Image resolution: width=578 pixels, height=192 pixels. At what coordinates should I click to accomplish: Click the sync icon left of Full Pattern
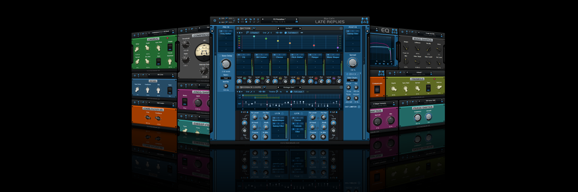[286, 33]
